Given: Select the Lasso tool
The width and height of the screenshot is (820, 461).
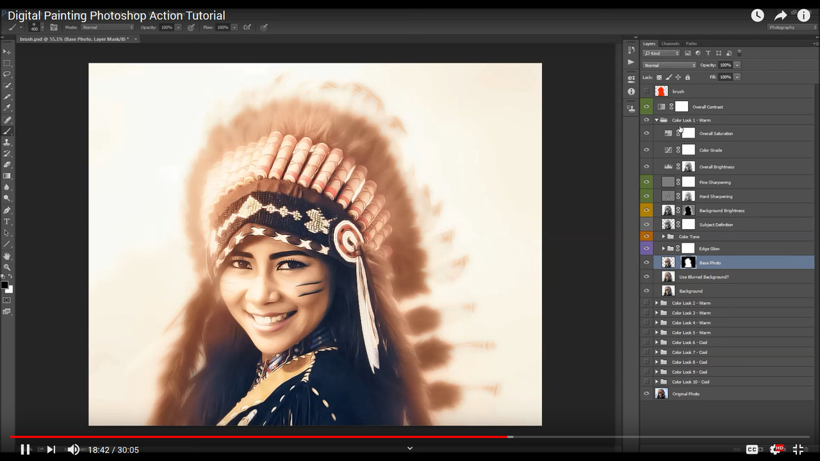Looking at the screenshot, I should pos(7,74).
